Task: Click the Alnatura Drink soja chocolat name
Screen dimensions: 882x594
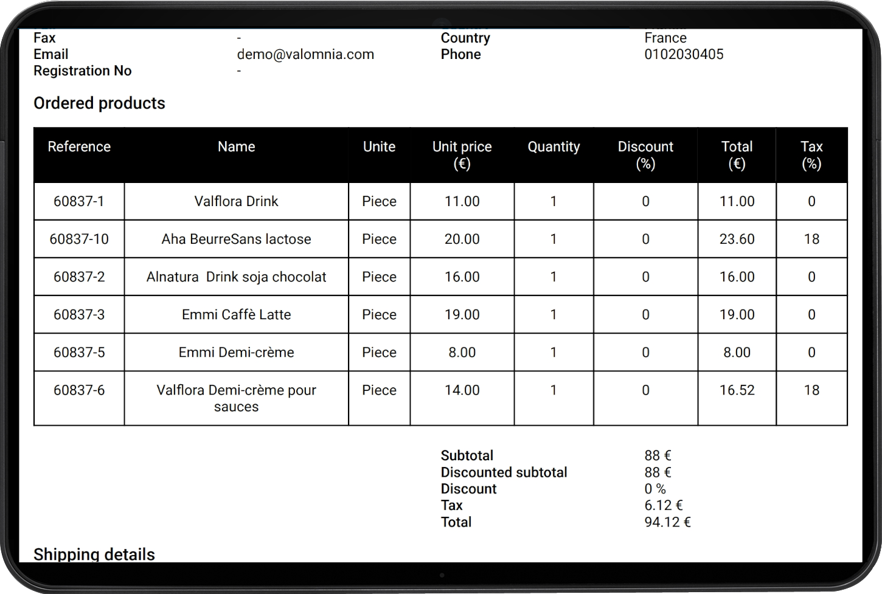Action: tap(236, 277)
